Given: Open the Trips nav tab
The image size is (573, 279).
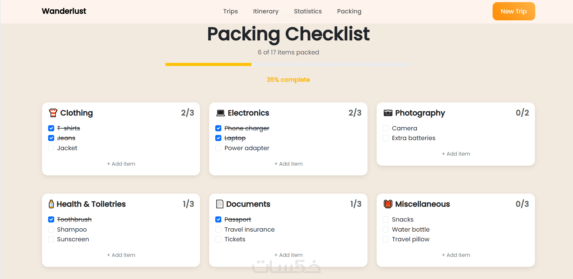Looking at the screenshot, I should 230,11.
